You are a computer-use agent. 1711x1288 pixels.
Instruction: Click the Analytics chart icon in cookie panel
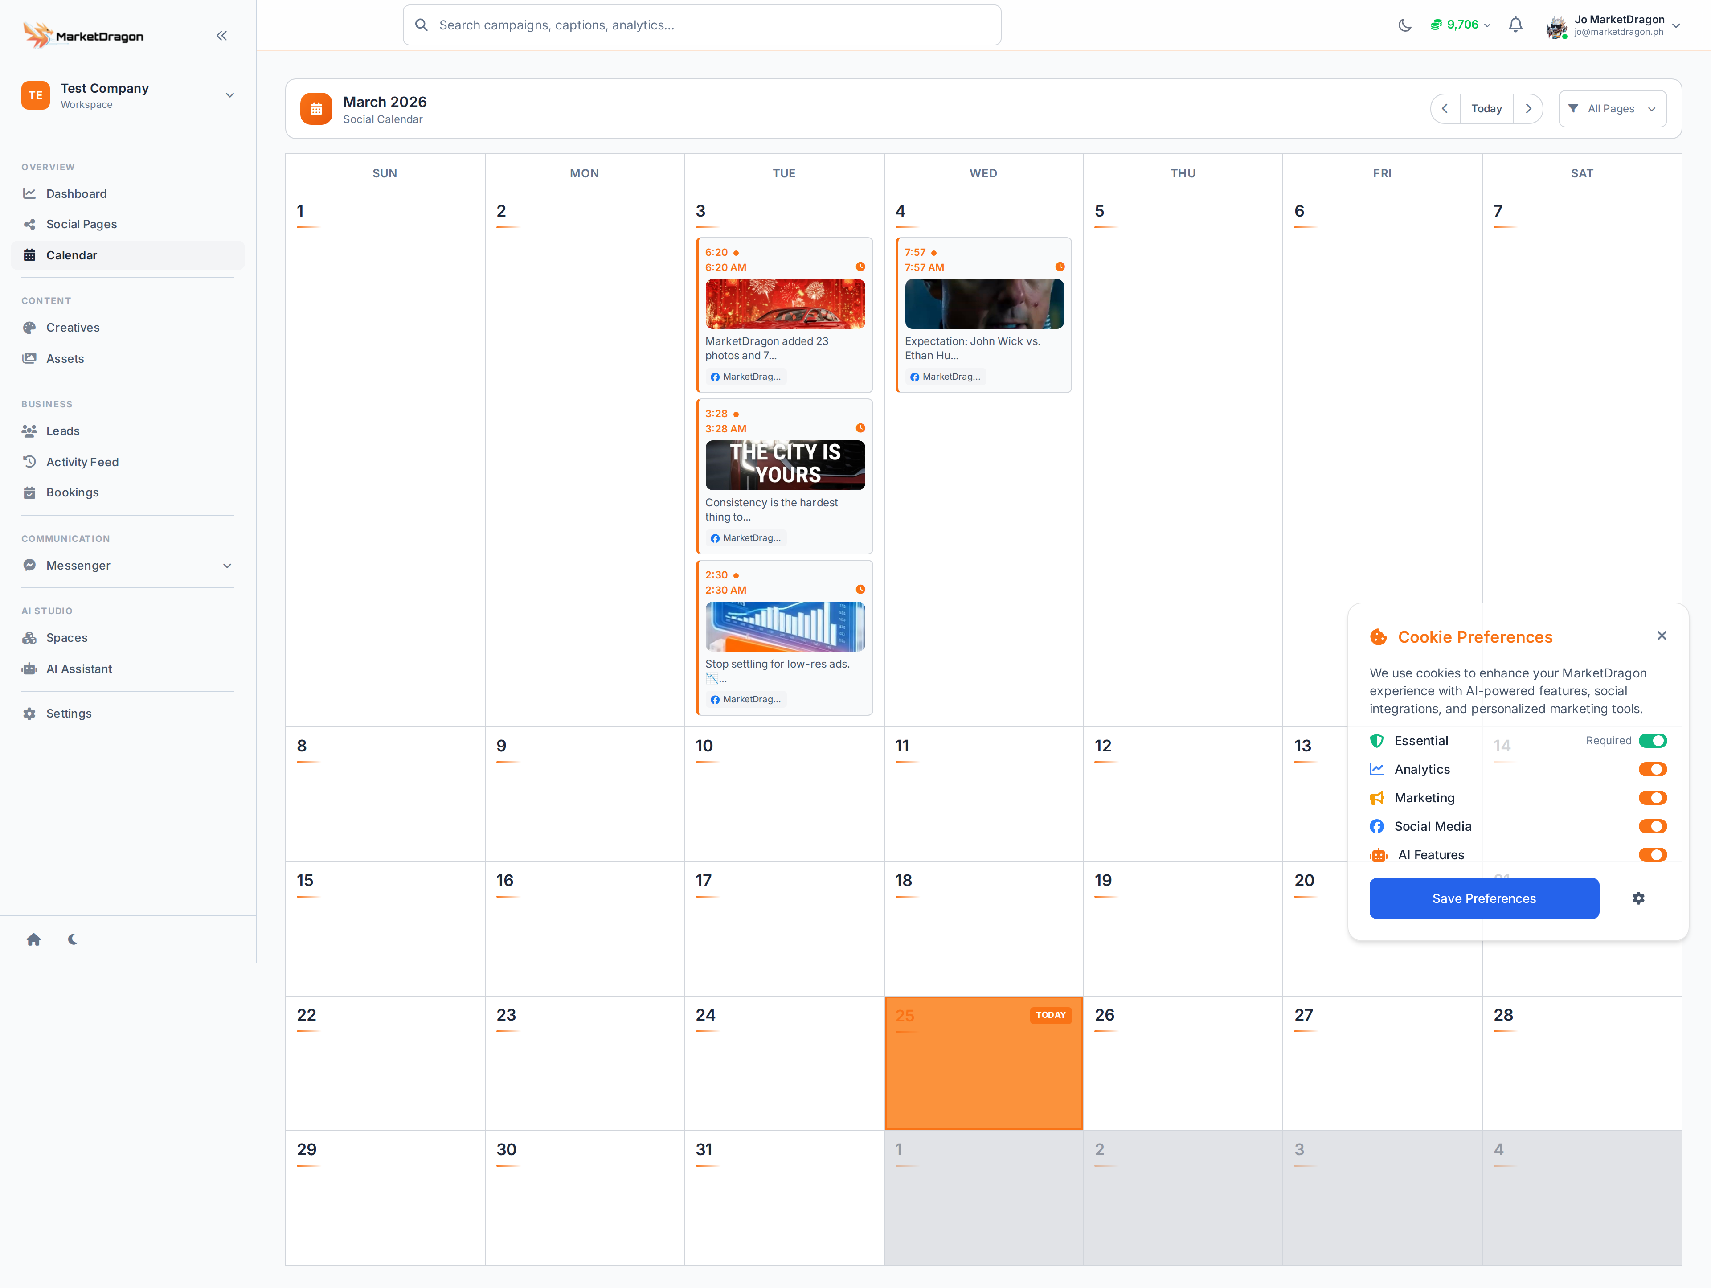tap(1377, 769)
